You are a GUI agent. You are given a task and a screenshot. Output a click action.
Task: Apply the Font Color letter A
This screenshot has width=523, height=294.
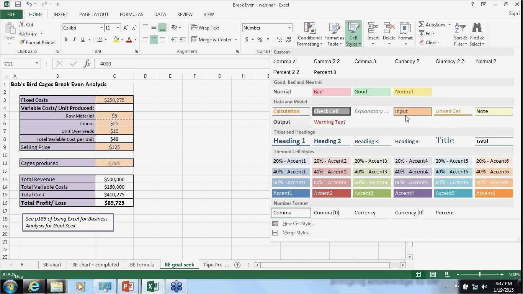pyautogui.click(x=129, y=39)
